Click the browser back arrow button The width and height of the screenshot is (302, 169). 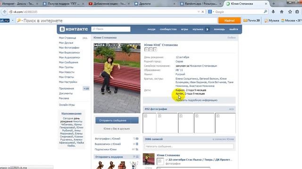coord(4,12)
